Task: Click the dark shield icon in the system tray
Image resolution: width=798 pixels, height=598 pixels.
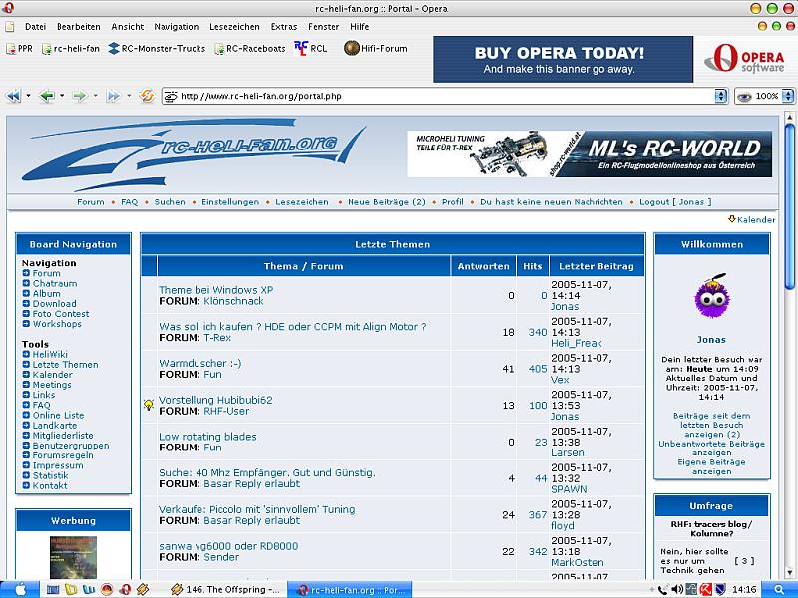Action: [720, 589]
